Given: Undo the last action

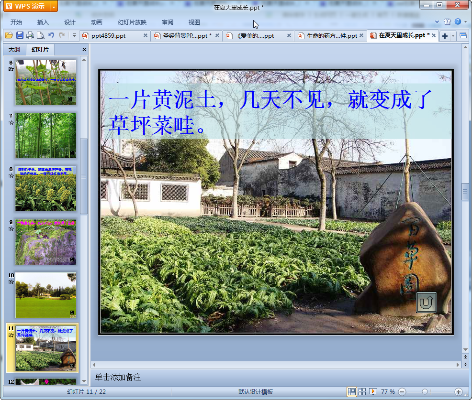Looking at the screenshot, I should click(x=51, y=35).
